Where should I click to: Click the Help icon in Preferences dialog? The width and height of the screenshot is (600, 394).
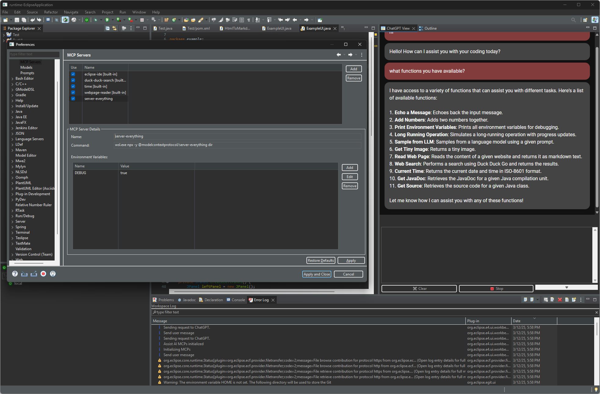[15, 274]
